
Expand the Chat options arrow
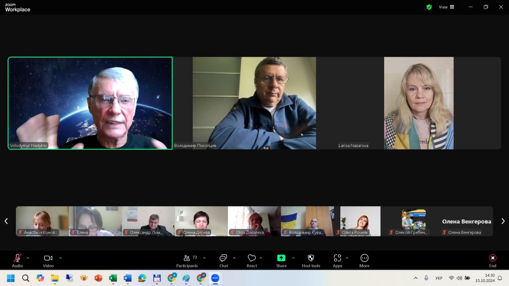tap(234, 258)
